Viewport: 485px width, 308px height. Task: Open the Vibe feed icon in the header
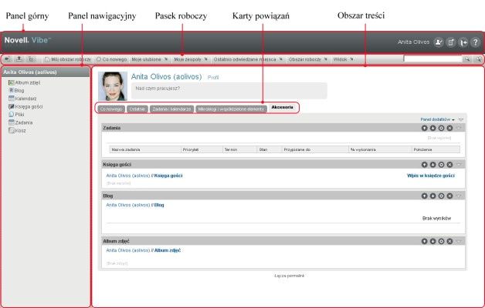(x=451, y=42)
